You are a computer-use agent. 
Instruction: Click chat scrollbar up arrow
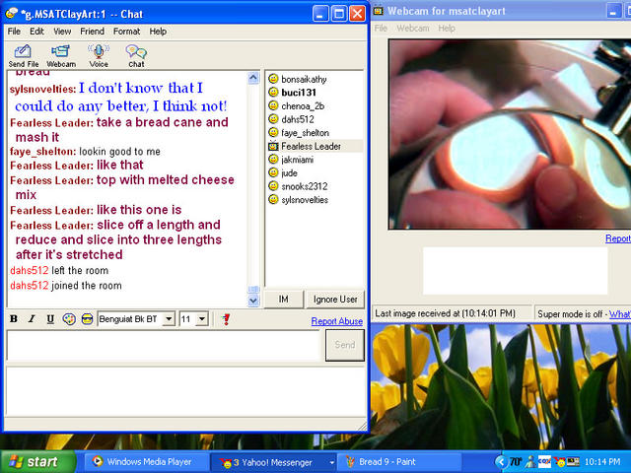click(253, 78)
